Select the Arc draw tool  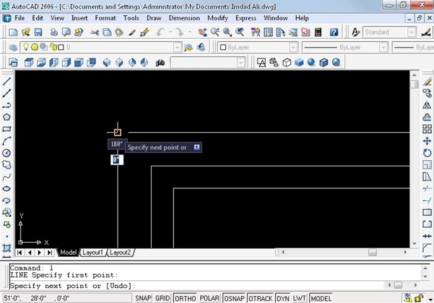click(x=7, y=141)
